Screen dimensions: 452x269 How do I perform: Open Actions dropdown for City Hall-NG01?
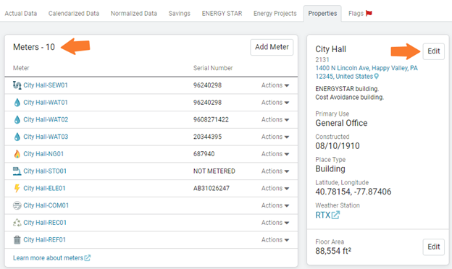(x=275, y=154)
